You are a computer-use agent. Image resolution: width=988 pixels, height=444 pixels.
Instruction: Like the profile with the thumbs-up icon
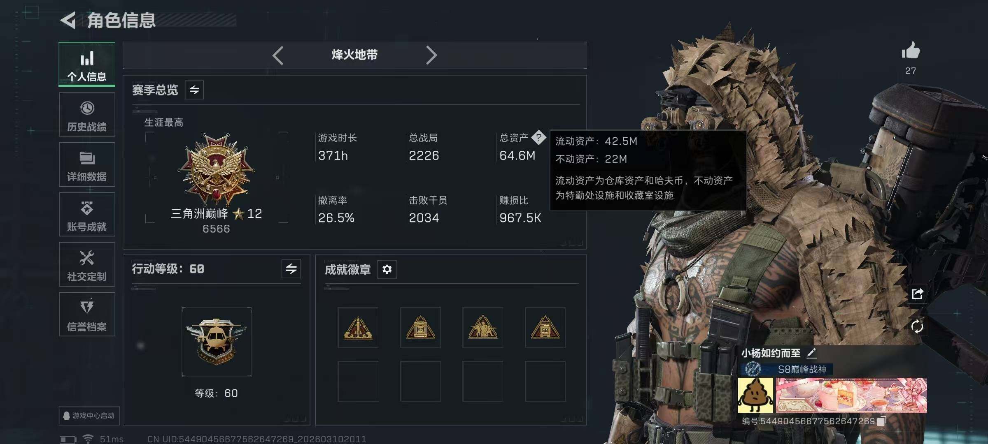click(x=911, y=51)
